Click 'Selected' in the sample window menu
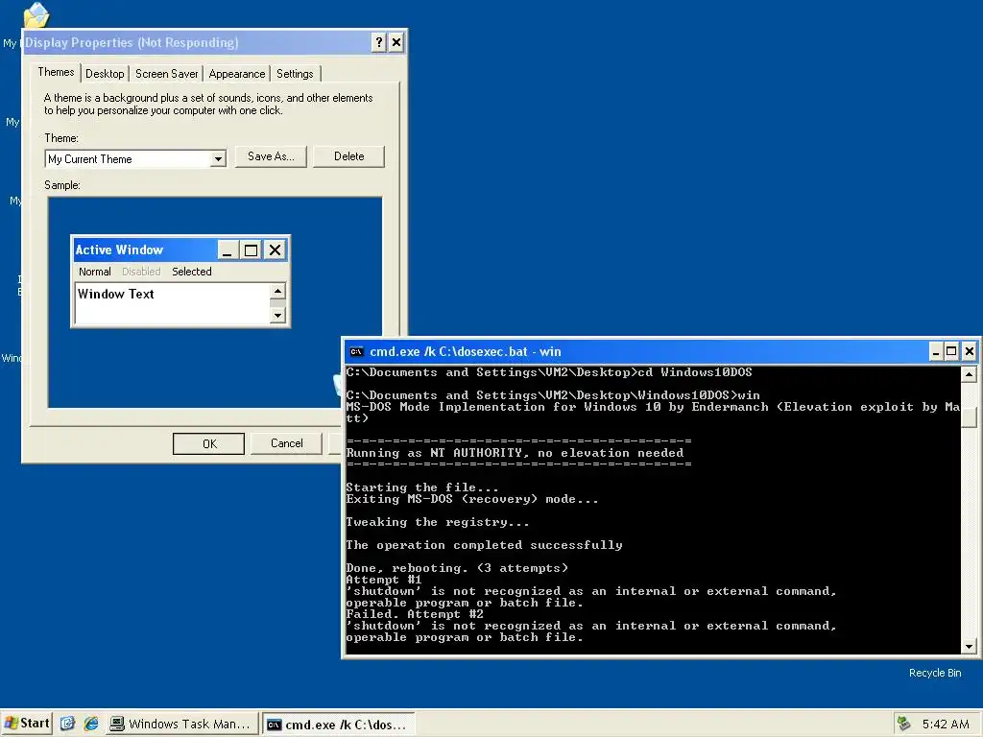Viewport: 983px width, 737px height. click(192, 272)
